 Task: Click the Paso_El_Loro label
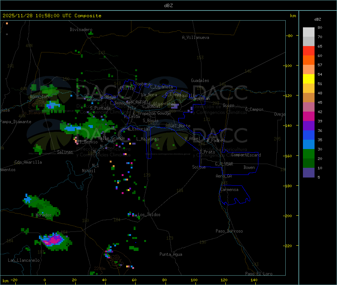259,273
